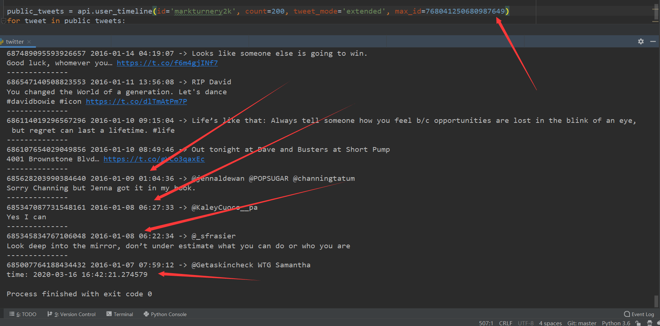The image size is (660, 326).
Task: Hide the Run tool window
Action: coord(653,41)
